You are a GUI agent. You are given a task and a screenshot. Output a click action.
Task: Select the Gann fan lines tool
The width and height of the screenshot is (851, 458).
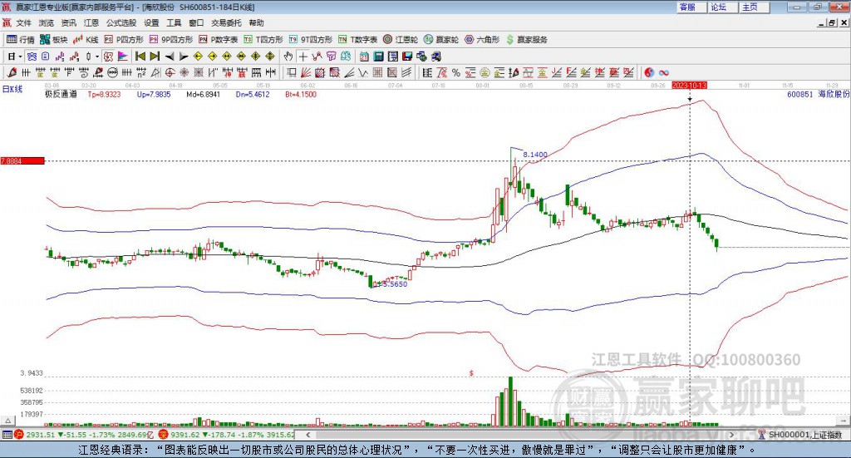(x=306, y=72)
